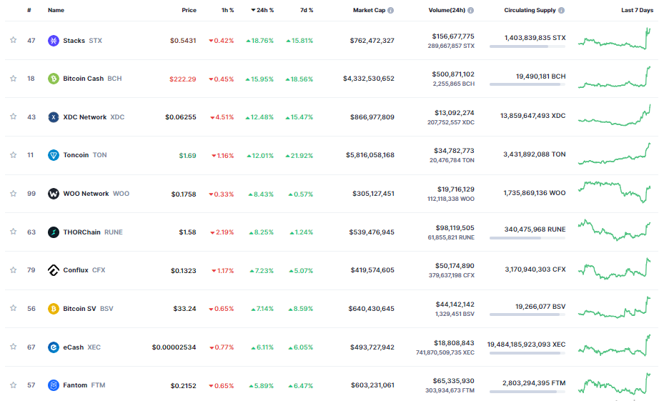659x401 pixels.
Task: Click the XDC Network logo icon
Action: pyautogui.click(x=53, y=117)
